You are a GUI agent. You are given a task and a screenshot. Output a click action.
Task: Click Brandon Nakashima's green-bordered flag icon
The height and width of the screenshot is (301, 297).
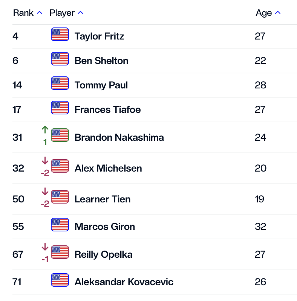tap(60, 135)
